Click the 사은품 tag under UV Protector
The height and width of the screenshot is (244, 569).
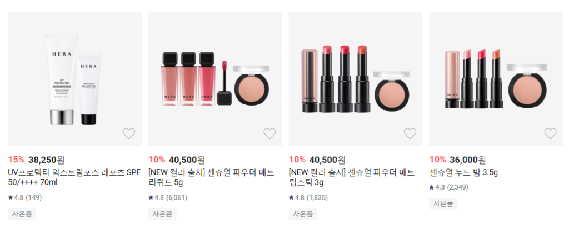tap(22, 214)
